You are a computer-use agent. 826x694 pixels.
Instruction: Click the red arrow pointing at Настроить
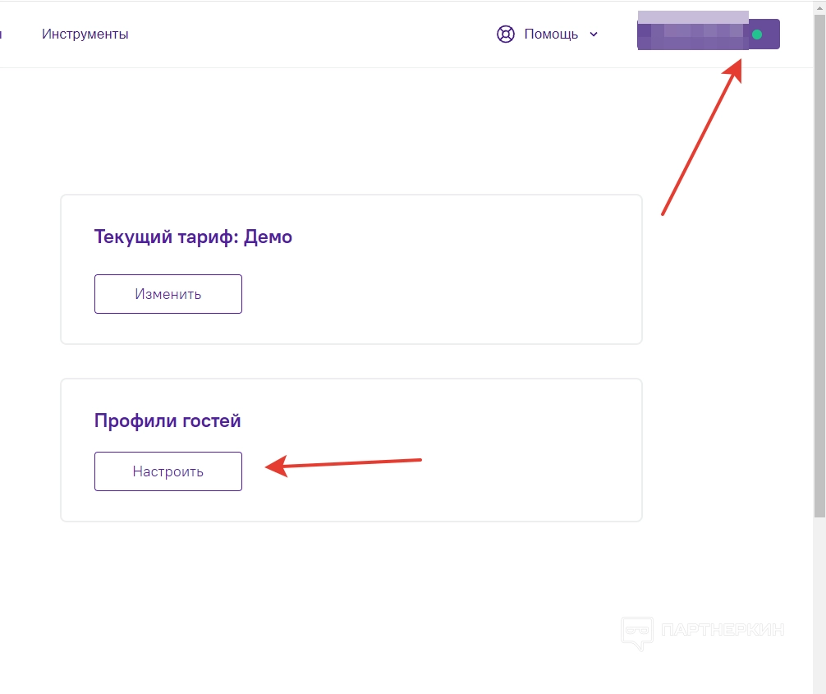pyautogui.click(x=345, y=464)
